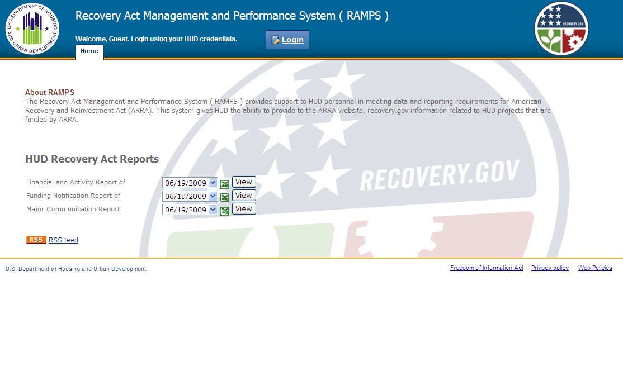
Task: Click the 'HUD Recovery Act Reports' heading
Action: pyautogui.click(x=92, y=159)
